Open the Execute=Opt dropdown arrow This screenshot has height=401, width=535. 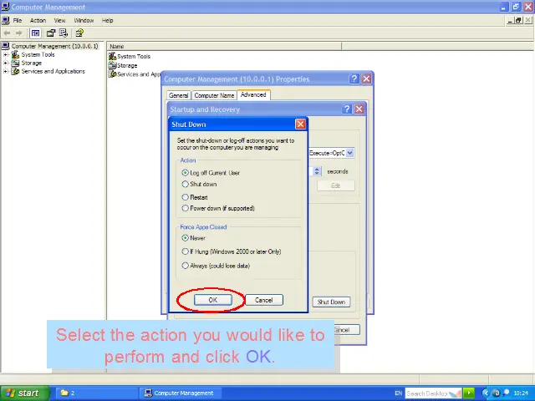[x=349, y=153]
